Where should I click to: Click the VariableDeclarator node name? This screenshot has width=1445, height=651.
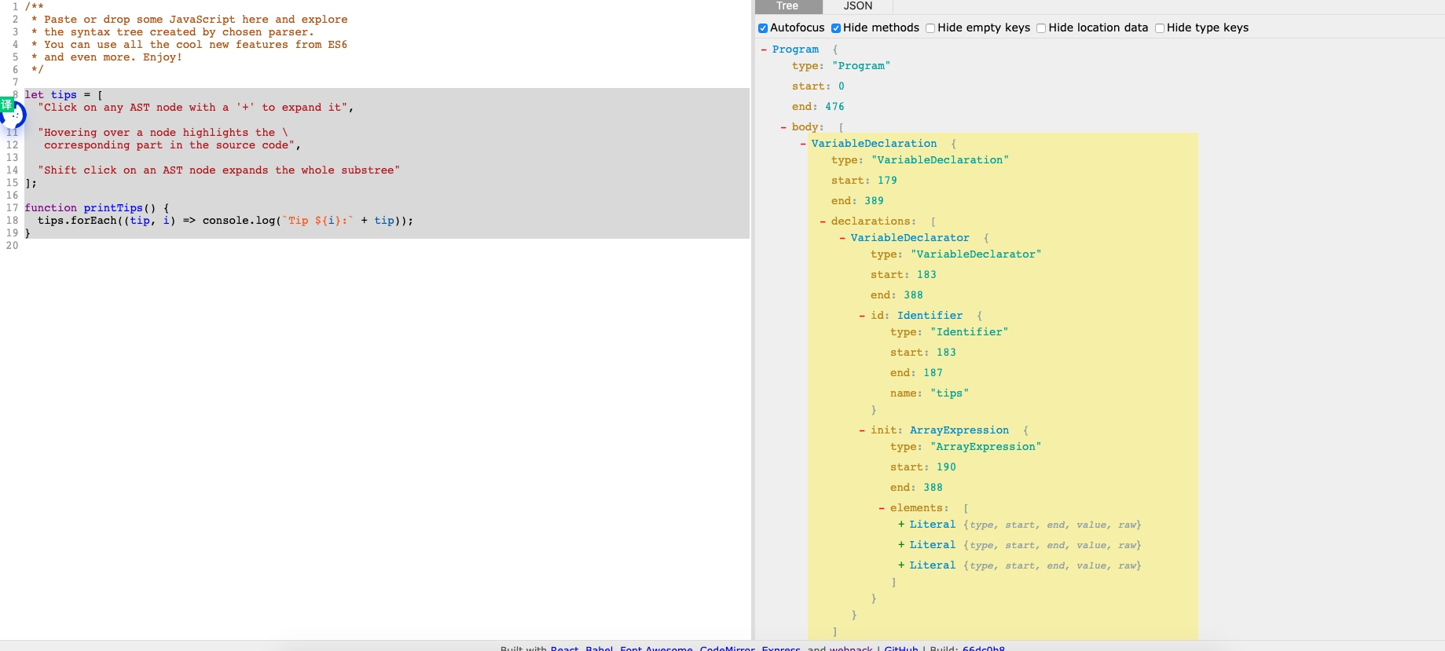(910, 238)
